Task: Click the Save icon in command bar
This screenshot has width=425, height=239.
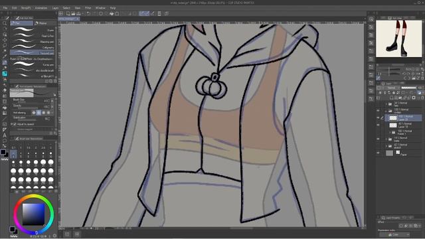Action: click(x=78, y=13)
